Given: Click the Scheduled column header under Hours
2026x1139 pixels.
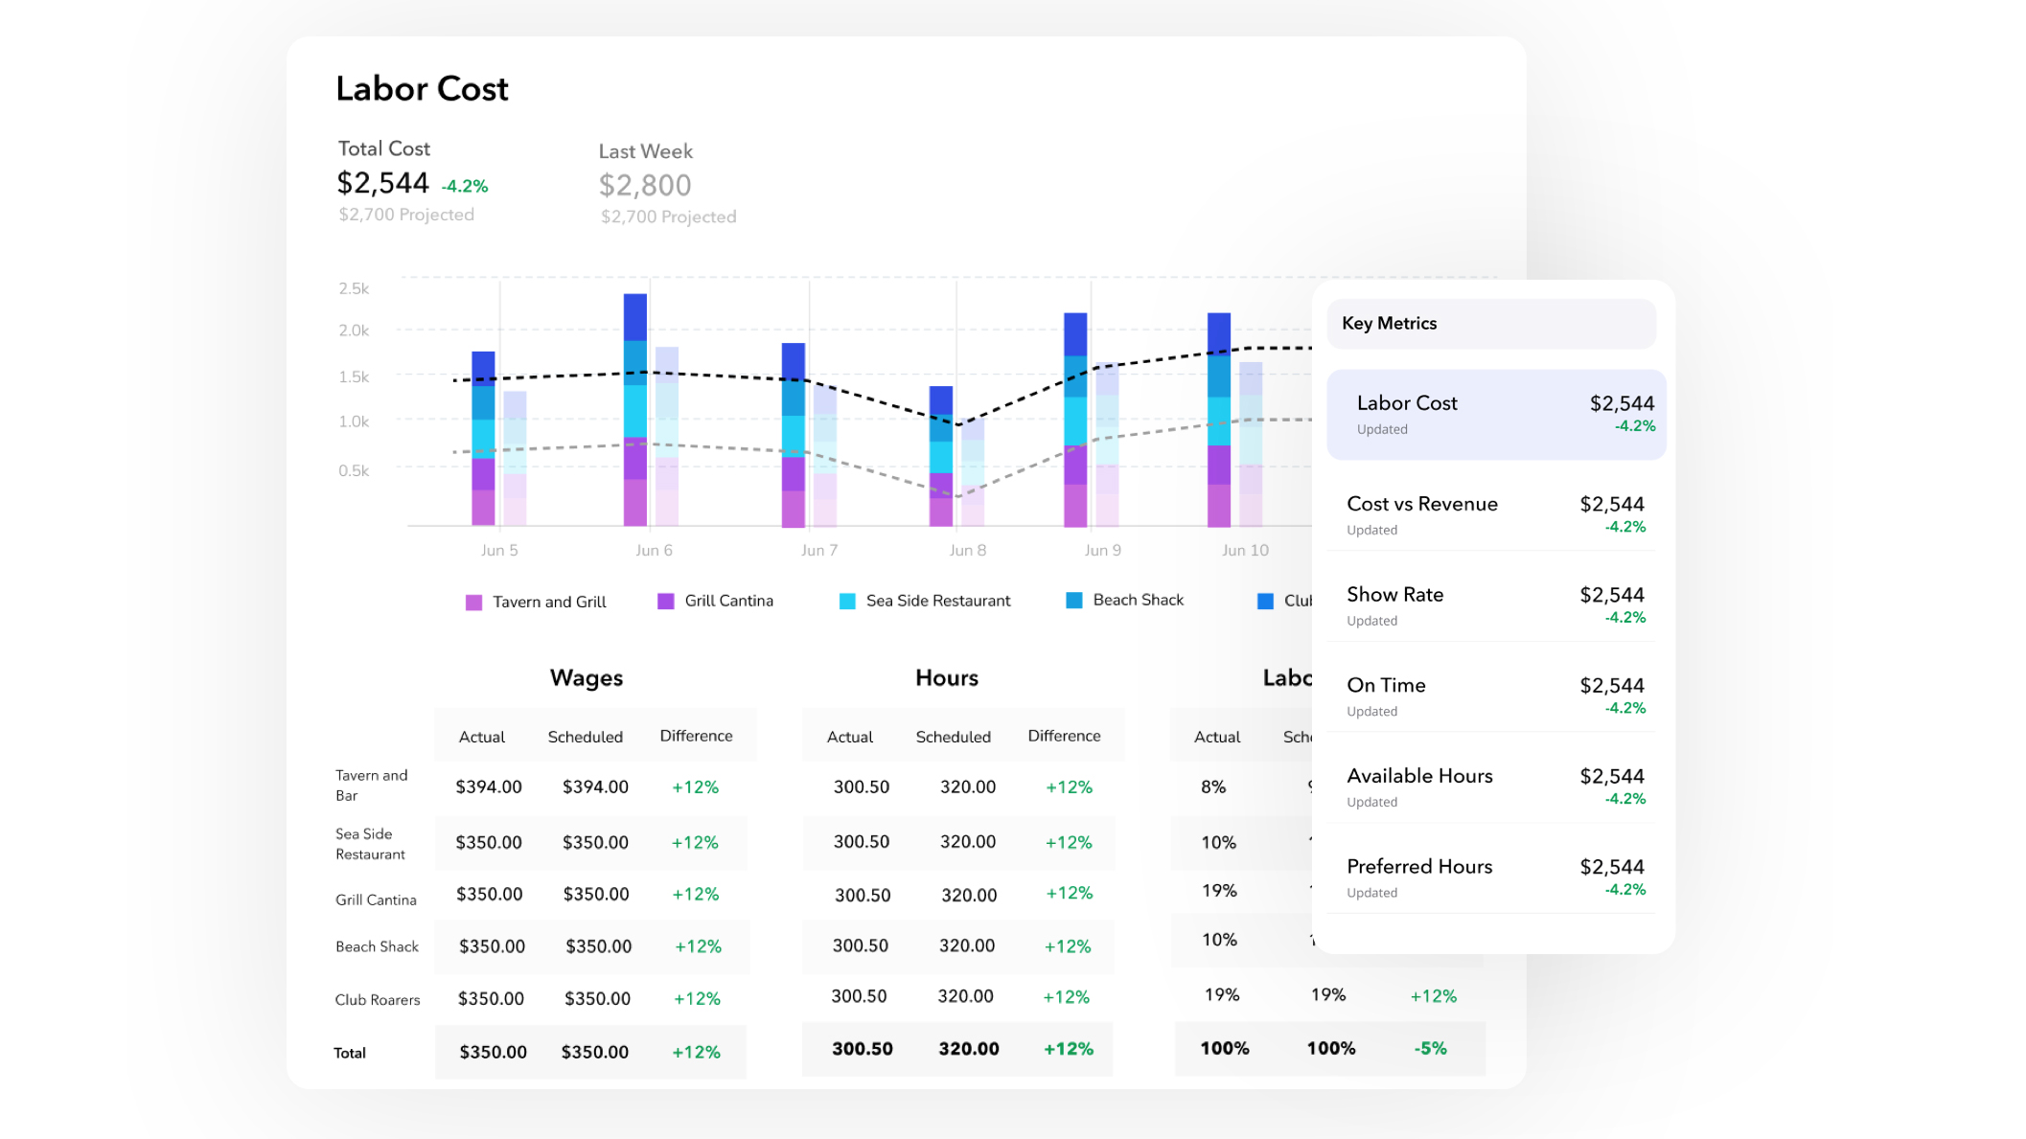Looking at the screenshot, I should click(954, 737).
